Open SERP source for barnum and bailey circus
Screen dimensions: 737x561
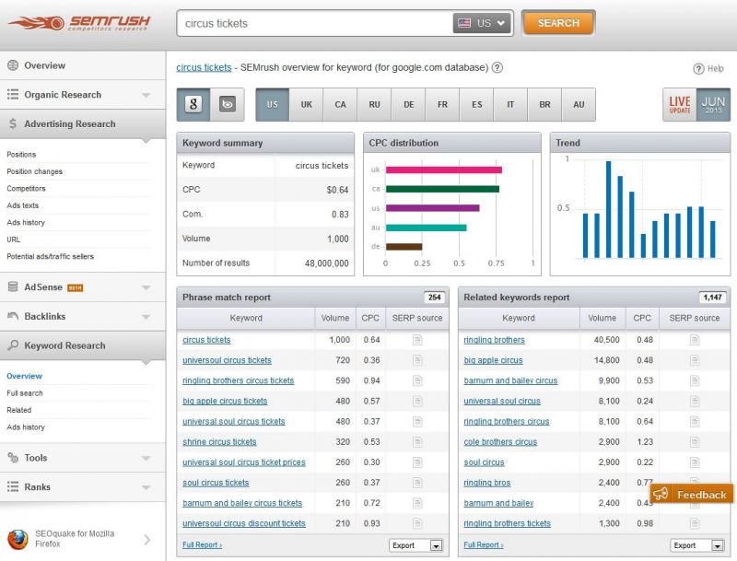pos(695,380)
